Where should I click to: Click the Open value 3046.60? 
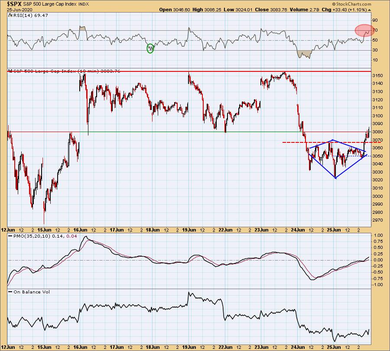coord(181,10)
